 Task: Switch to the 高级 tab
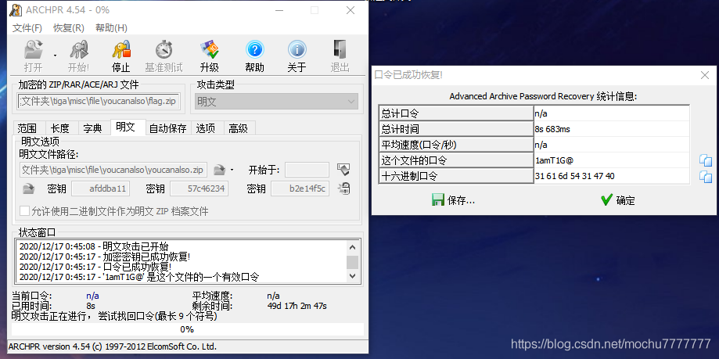[239, 128]
